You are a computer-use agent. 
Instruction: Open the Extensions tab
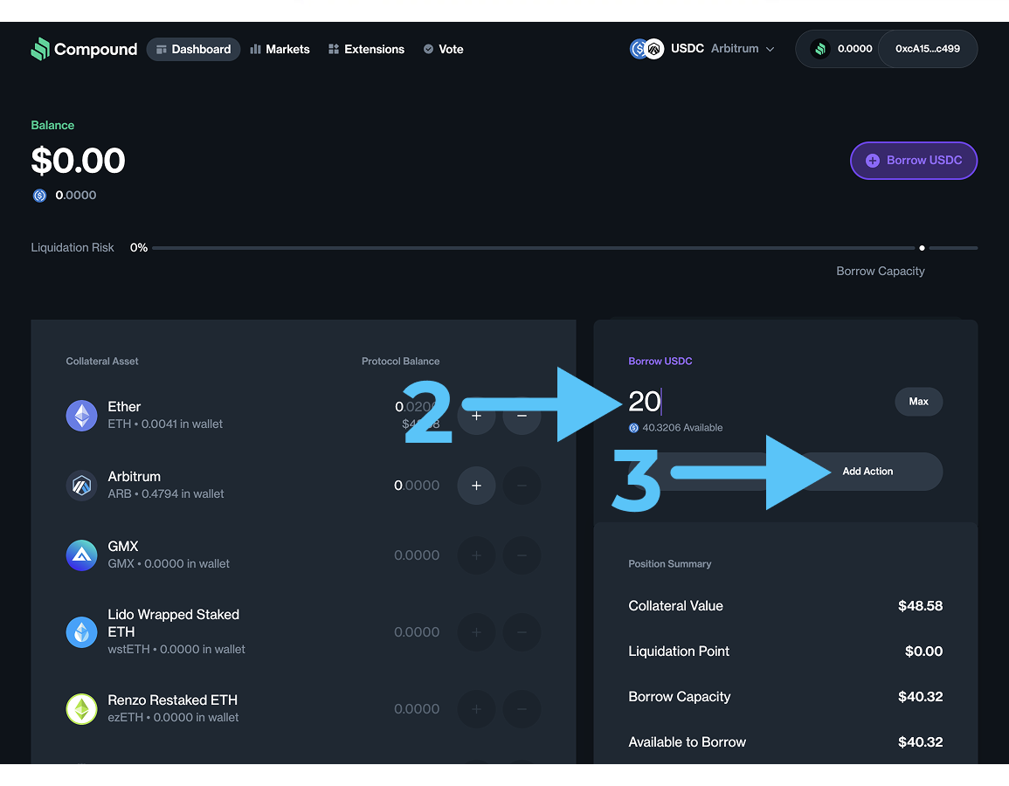click(366, 49)
